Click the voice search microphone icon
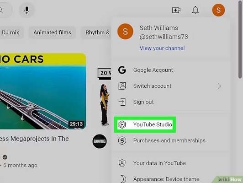 click(x=26, y=10)
